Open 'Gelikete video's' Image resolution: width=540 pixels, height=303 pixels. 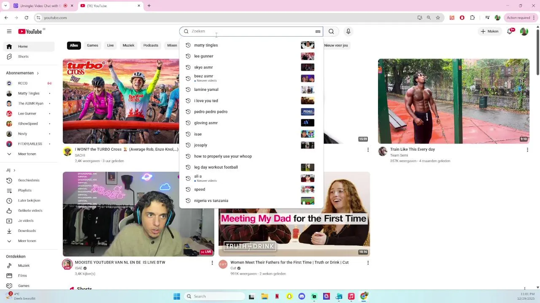[29, 210]
